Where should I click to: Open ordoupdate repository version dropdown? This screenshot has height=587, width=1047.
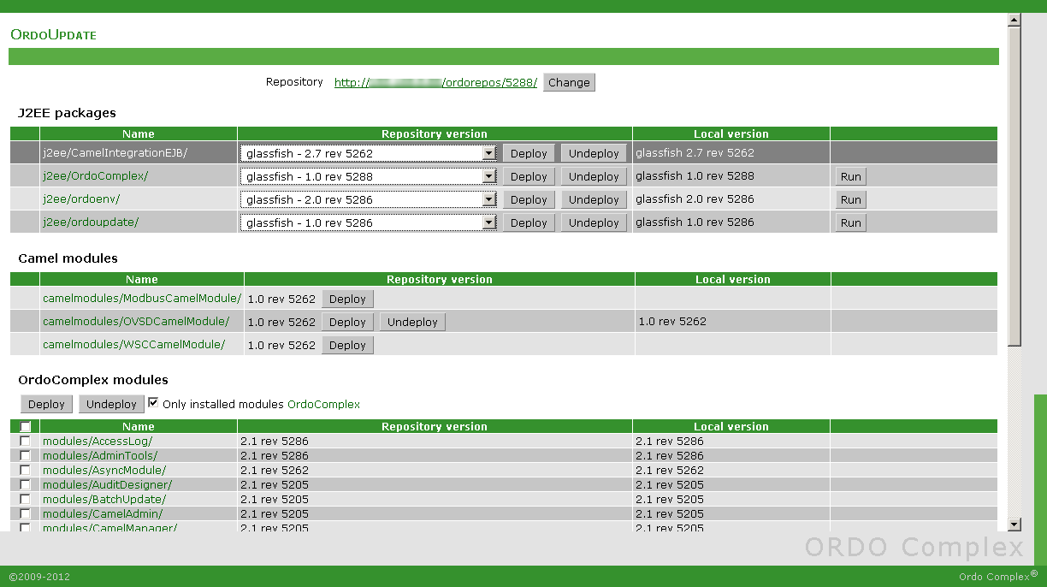[x=369, y=222]
